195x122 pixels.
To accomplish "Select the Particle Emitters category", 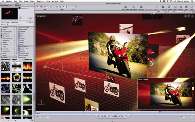I will point(7,39).
